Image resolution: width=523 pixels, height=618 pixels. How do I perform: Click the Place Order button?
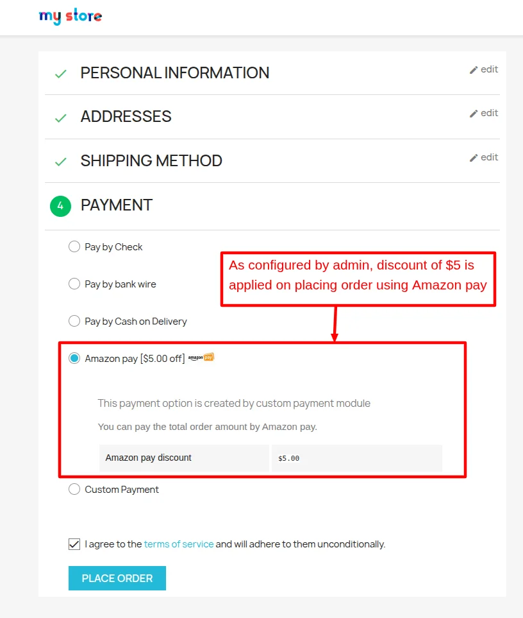pos(117,578)
